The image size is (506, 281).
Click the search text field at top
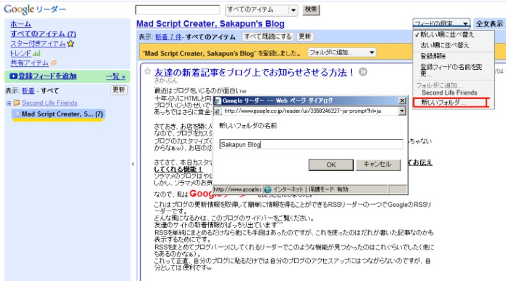177,10
